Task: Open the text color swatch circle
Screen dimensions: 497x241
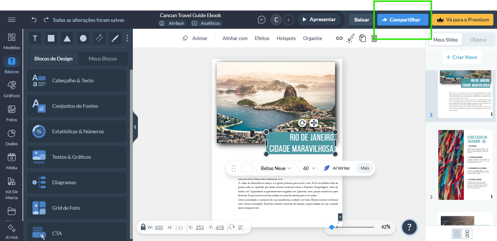Action: [x=248, y=168]
